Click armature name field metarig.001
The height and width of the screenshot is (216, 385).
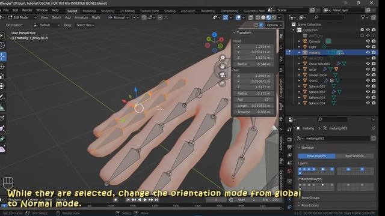337,139
